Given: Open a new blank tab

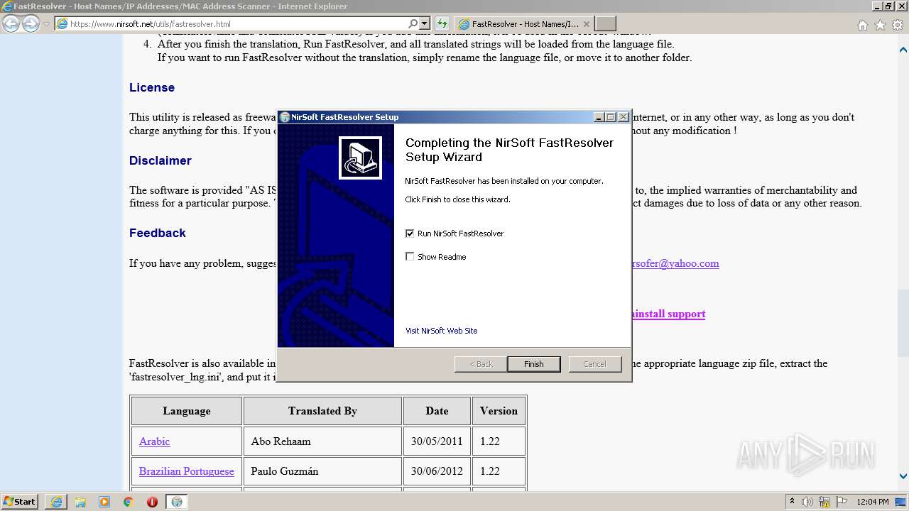Looking at the screenshot, I should click(605, 24).
